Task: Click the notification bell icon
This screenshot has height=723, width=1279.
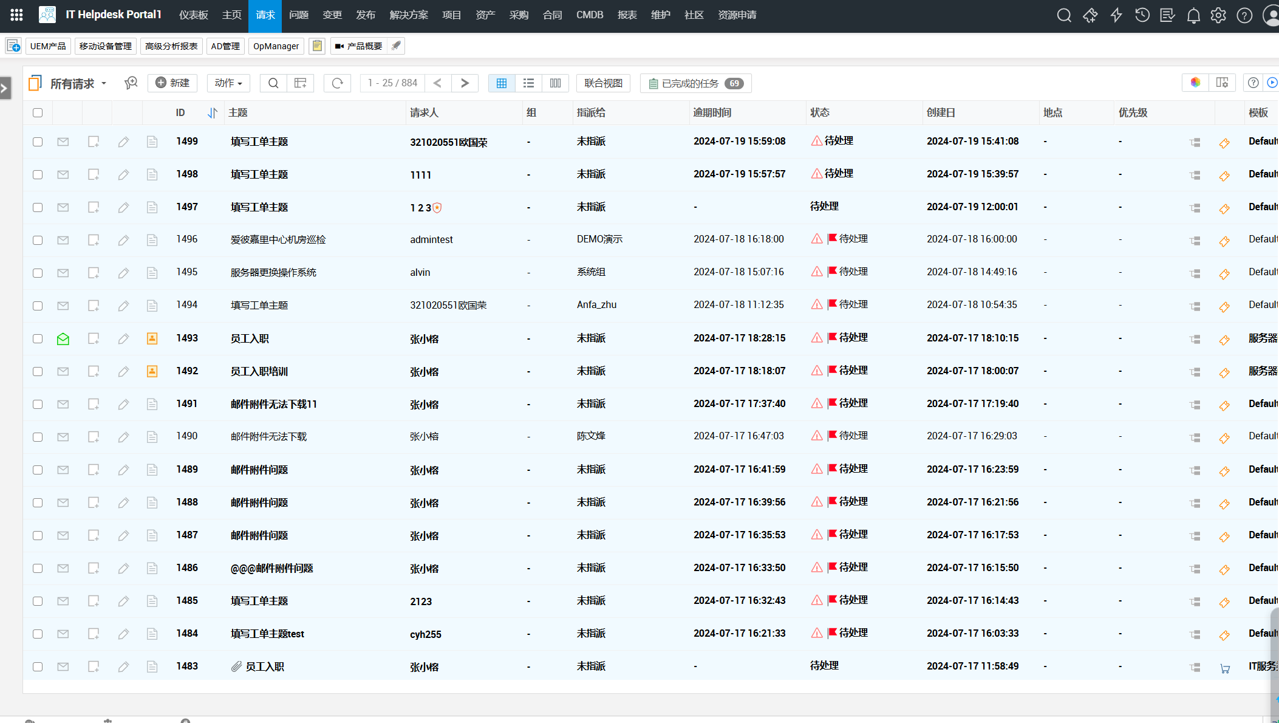Action: (1193, 16)
